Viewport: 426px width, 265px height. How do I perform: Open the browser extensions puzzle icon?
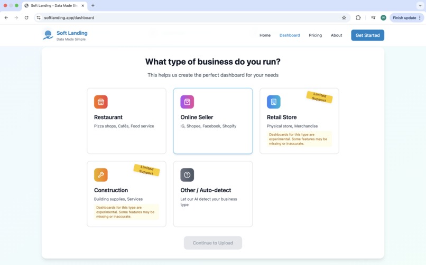358,17
